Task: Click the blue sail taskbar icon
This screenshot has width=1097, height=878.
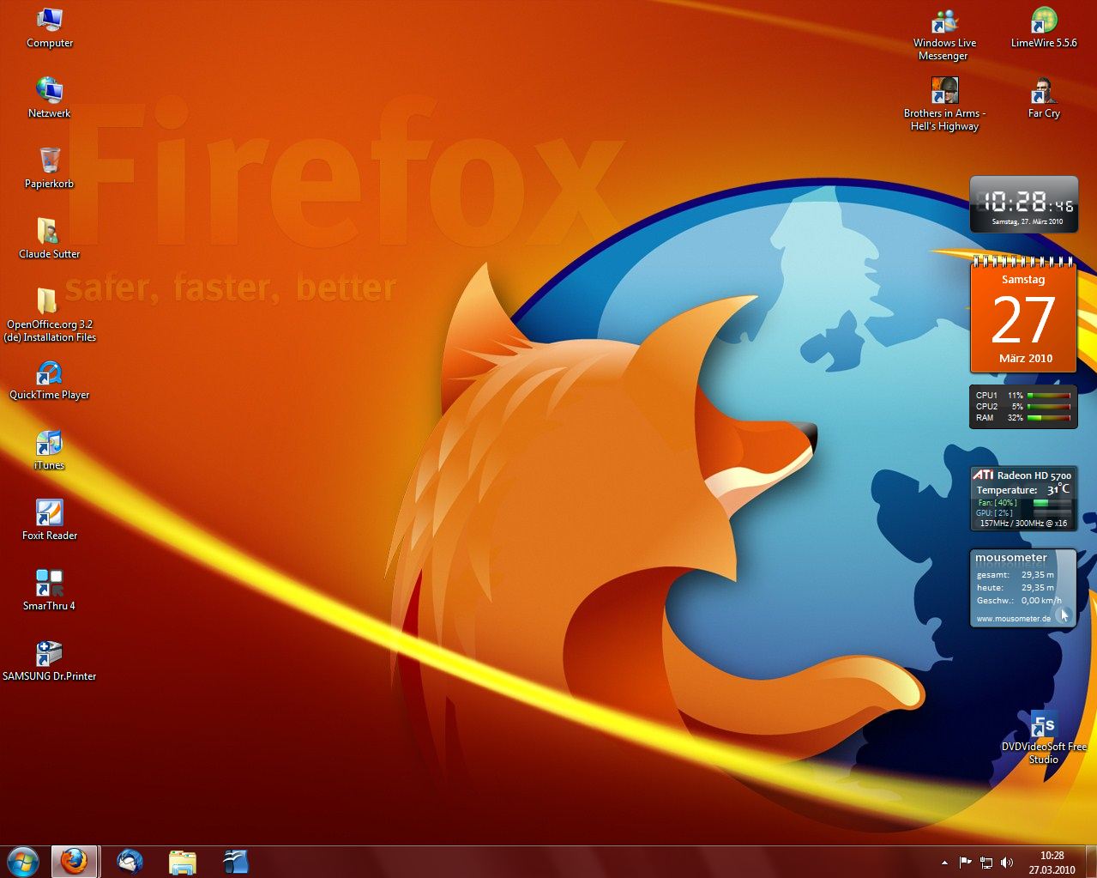Action: 235,862
